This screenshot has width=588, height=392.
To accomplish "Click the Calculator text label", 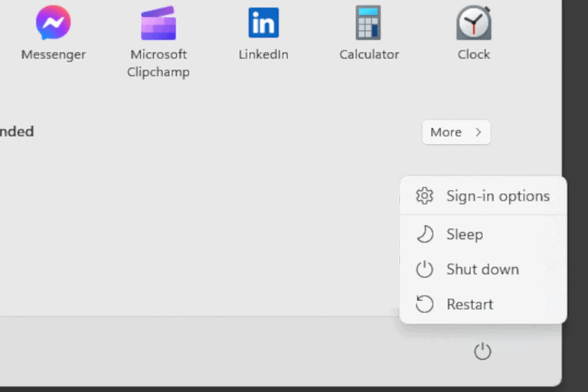I will click(x=369, y=54).
